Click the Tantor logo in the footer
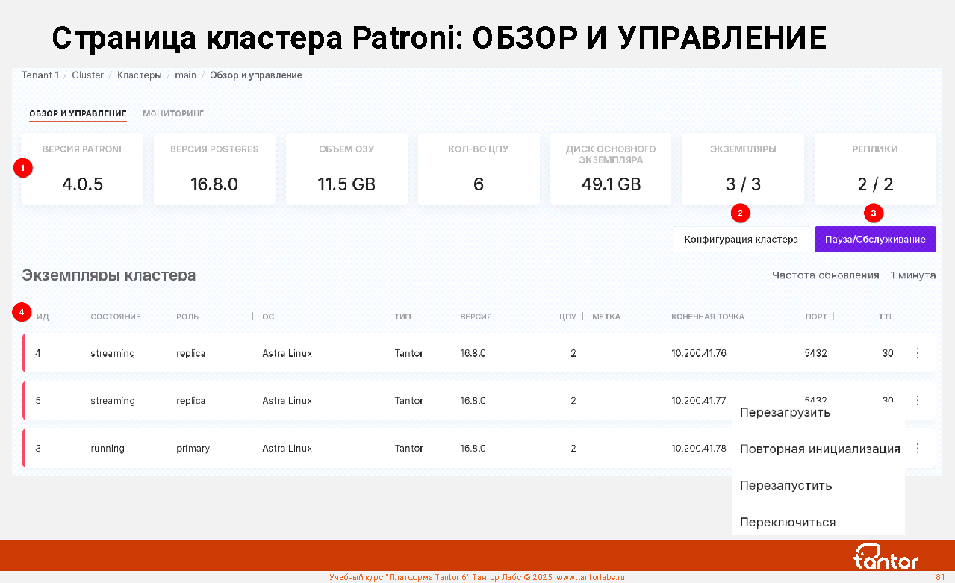The height and width of the screenshot is (583, 955). (x=886, y=557)
